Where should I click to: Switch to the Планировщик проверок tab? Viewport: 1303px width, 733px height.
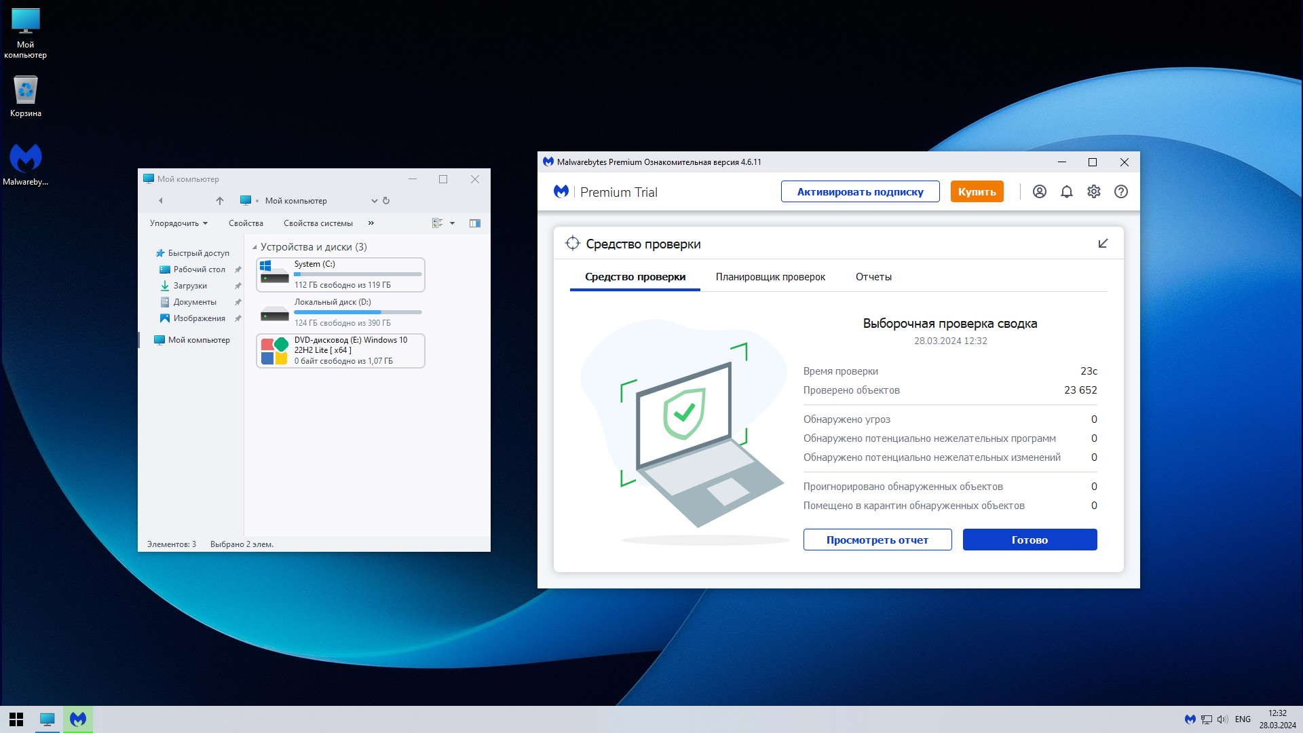coord(770,277)
